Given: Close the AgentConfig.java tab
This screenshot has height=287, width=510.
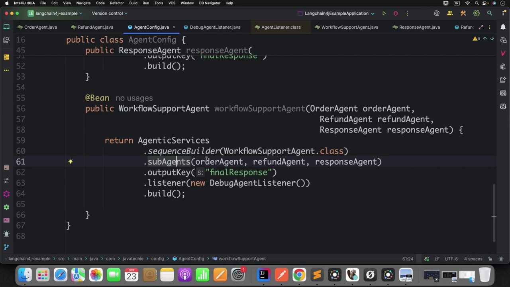Looking at the screenshot, I should tap(174, 27).
